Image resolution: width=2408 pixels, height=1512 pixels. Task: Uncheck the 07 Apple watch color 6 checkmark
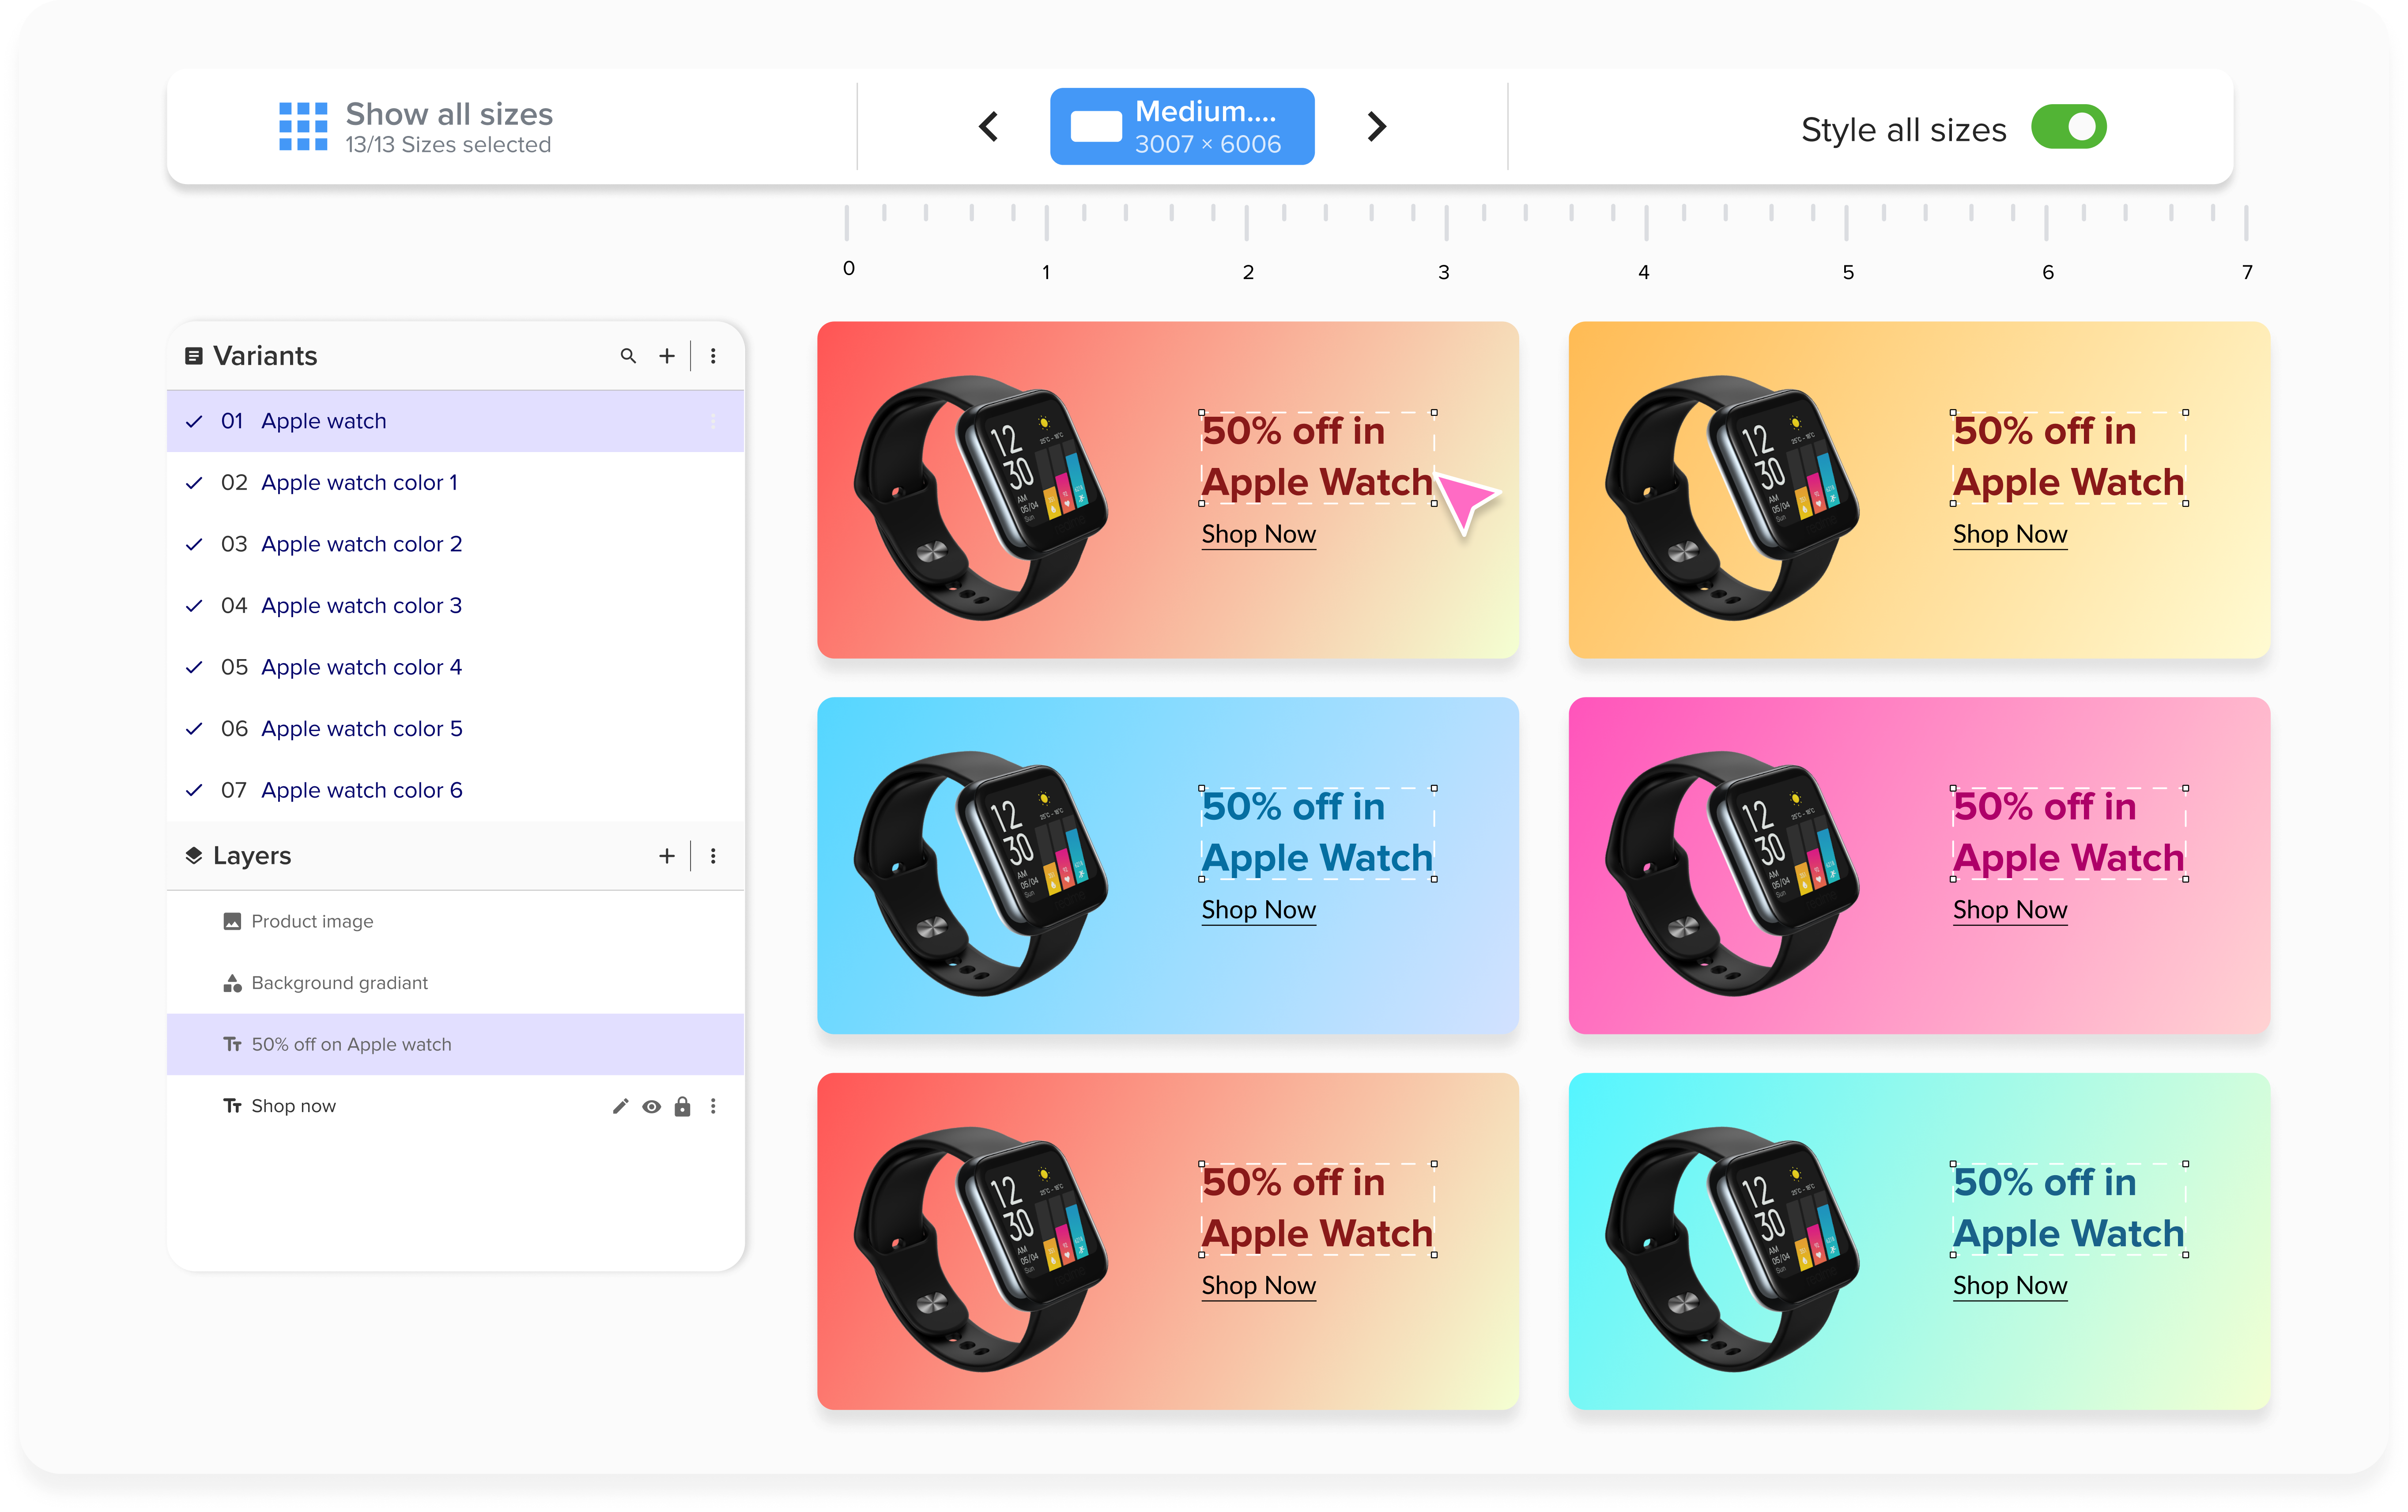(x=194, y=791)
